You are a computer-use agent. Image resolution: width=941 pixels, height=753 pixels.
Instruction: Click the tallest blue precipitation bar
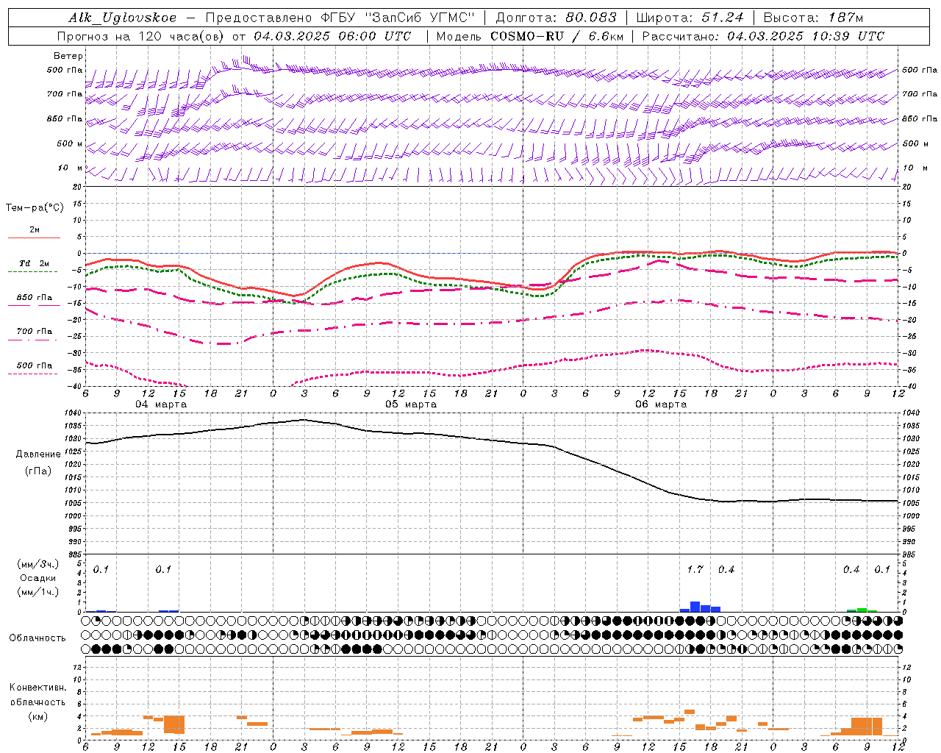pos(695,607)
